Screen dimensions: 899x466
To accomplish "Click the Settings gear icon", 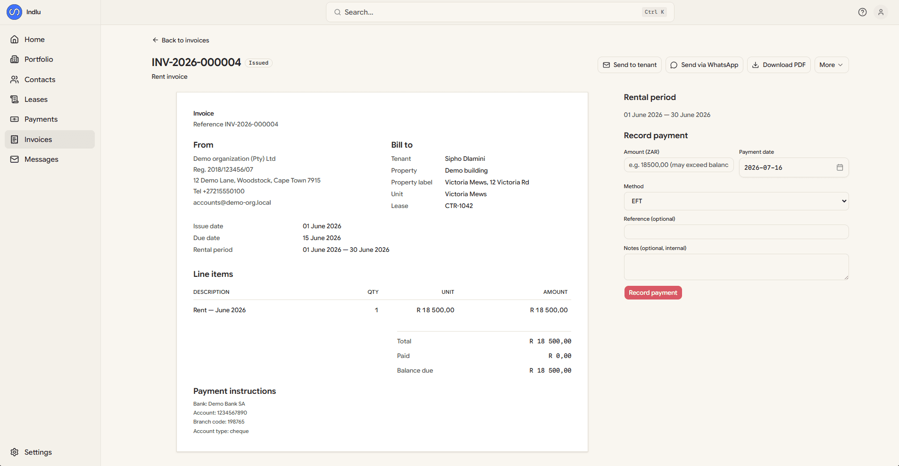I will coord(15,452).
